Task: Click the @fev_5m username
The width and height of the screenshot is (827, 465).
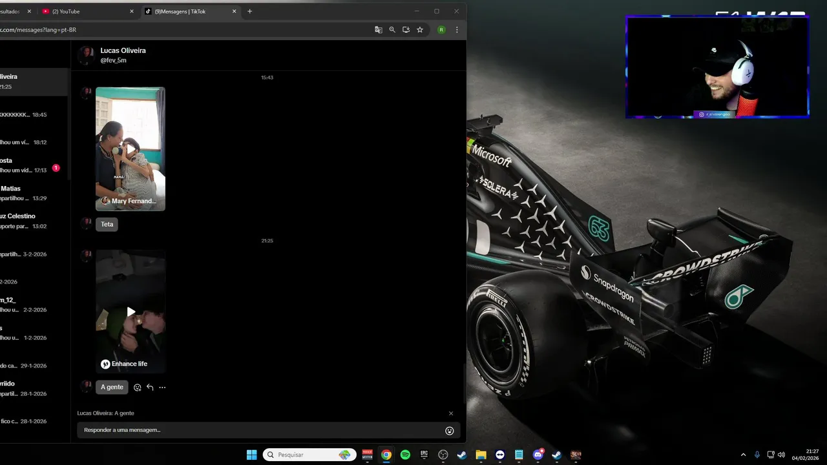Action: [113, 60]
